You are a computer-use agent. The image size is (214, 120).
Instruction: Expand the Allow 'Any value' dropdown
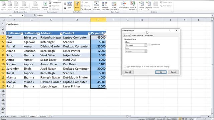146,45
